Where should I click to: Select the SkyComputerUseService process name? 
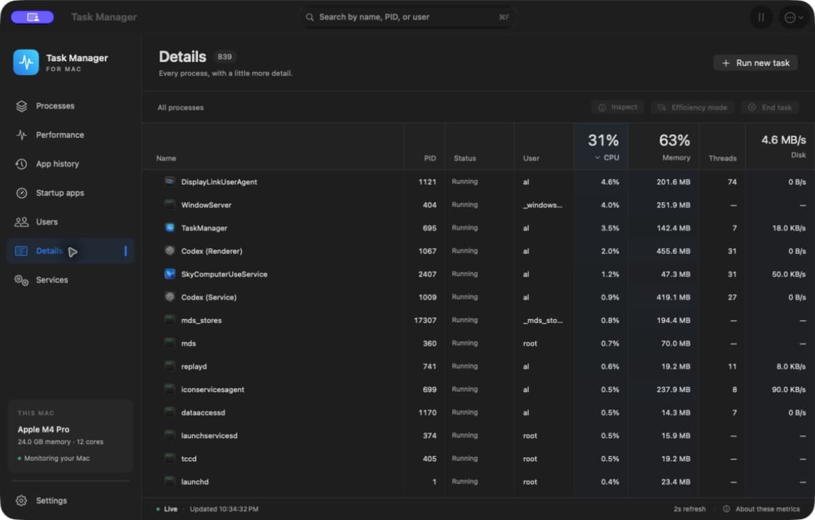pos(224,274)
